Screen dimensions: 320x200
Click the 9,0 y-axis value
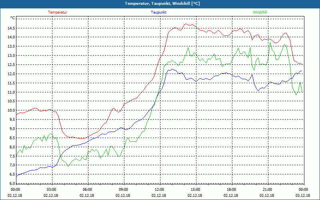(12, 128)
